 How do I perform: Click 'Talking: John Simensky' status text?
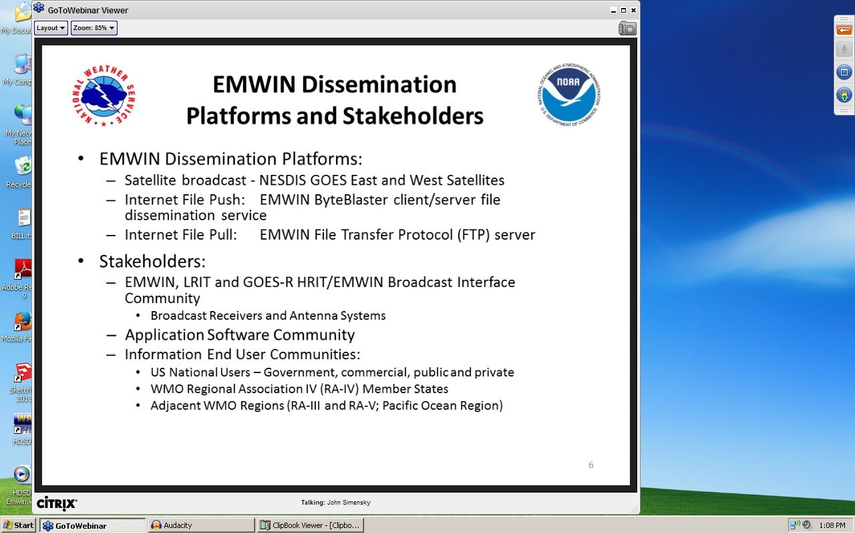click(335, 503)
